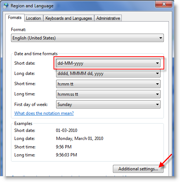Close the Region and Language dialog
Viewport: 180px width, 182px height.
coord(164,4)
